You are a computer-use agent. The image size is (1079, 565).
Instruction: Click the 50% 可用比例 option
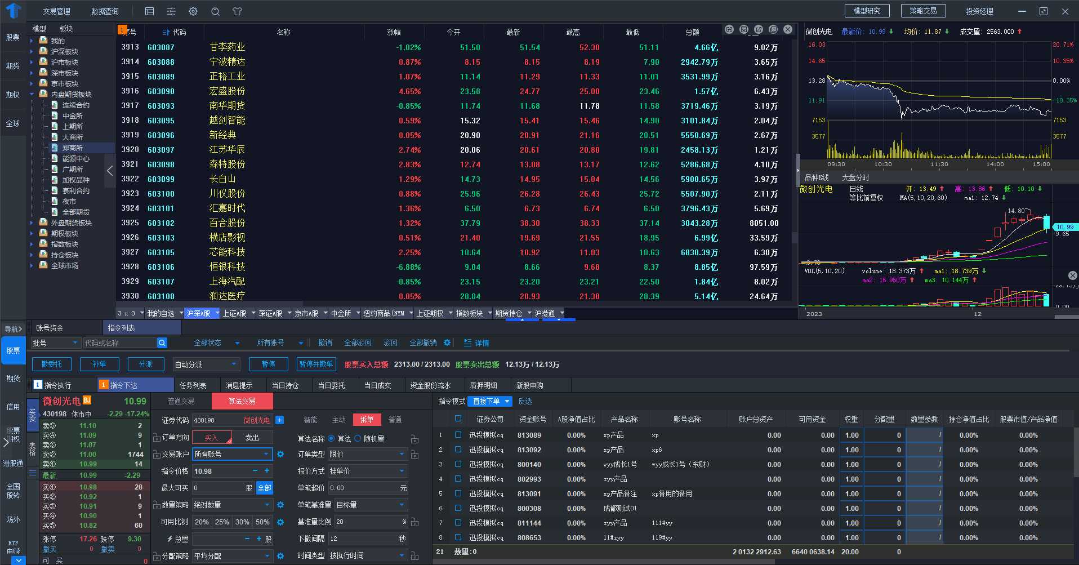[262, 522]
